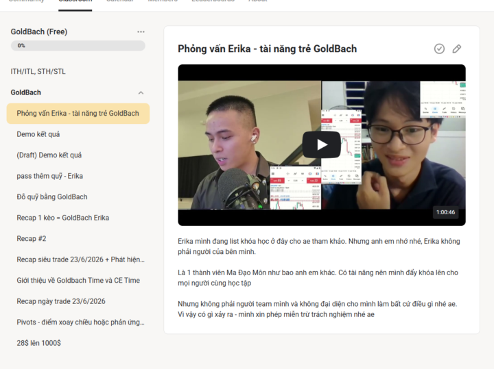
Task: Click the paragraph starting Erika mình đang list
Action: (x=319, y=246)
